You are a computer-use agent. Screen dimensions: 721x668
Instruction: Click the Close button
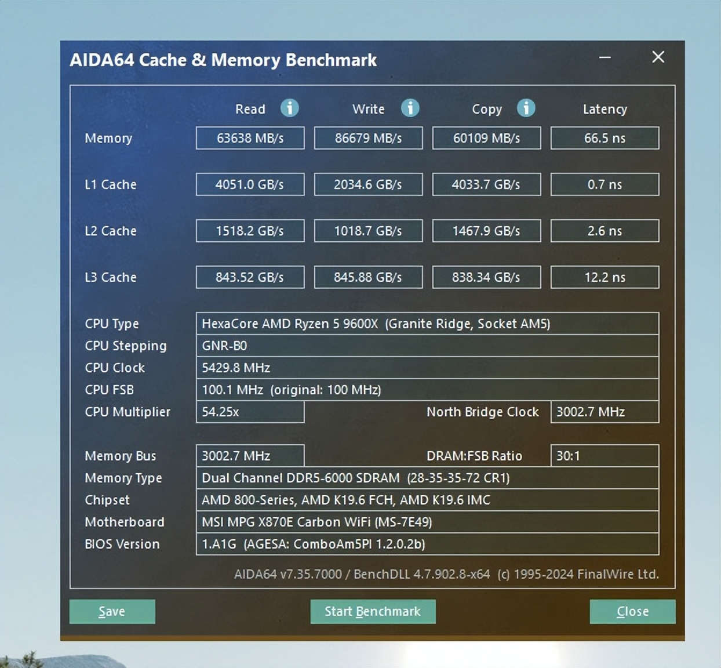pos(632,611)
